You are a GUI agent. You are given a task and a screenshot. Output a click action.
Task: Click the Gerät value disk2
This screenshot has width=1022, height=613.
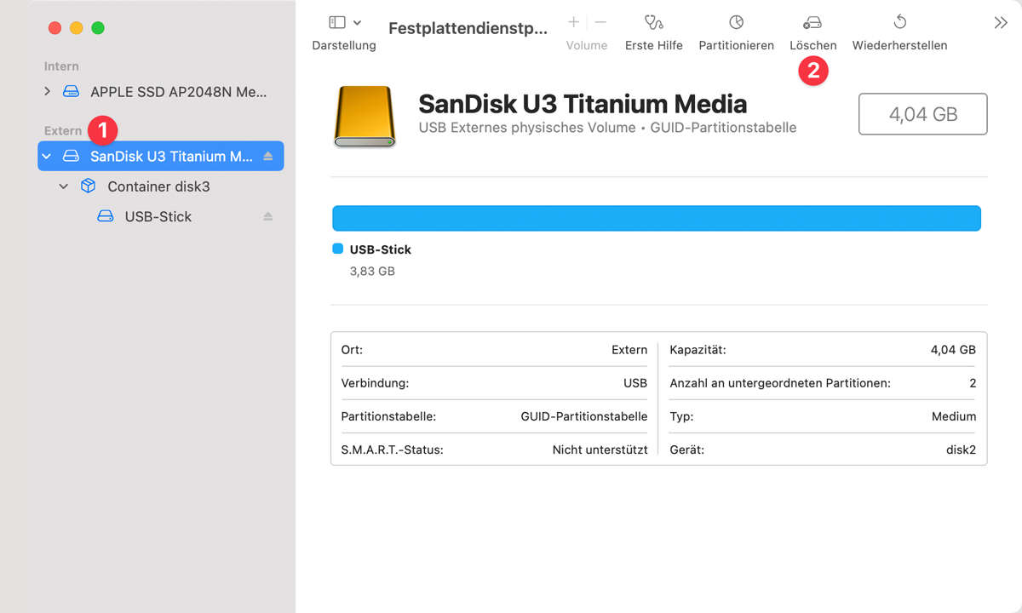click(x=961, y=450)
